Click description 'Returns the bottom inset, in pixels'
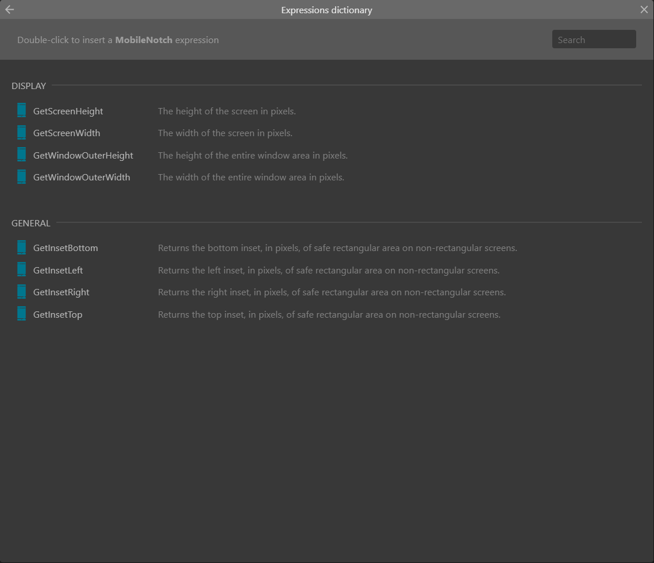This screenshot has width=654, height=563. click(337, 248)
